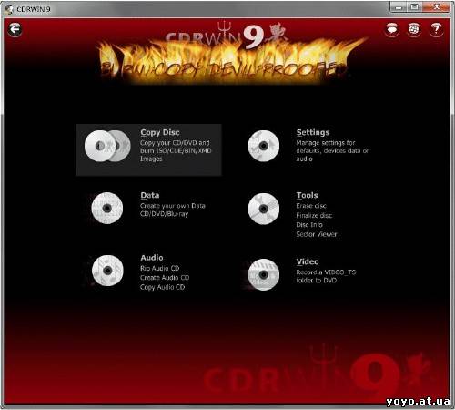Choose Erase disc under Tools
Image resolution: width=455 pixels, height=410 pixels.
click(311, 206)
